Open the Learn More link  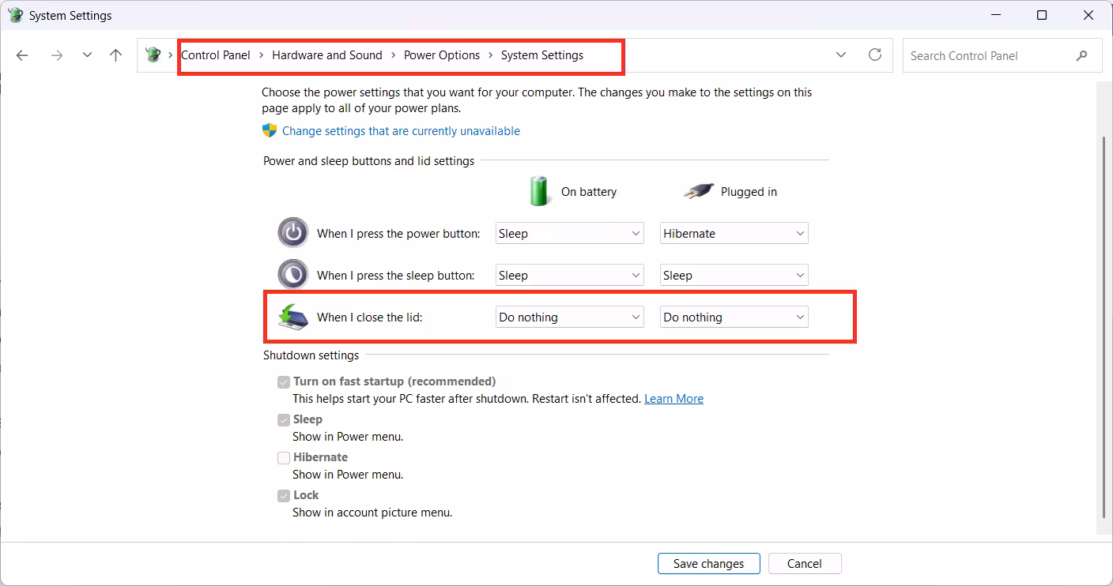click(x=673, y=399)
